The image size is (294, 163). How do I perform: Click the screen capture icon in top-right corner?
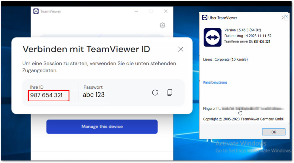tap(286, 16)
